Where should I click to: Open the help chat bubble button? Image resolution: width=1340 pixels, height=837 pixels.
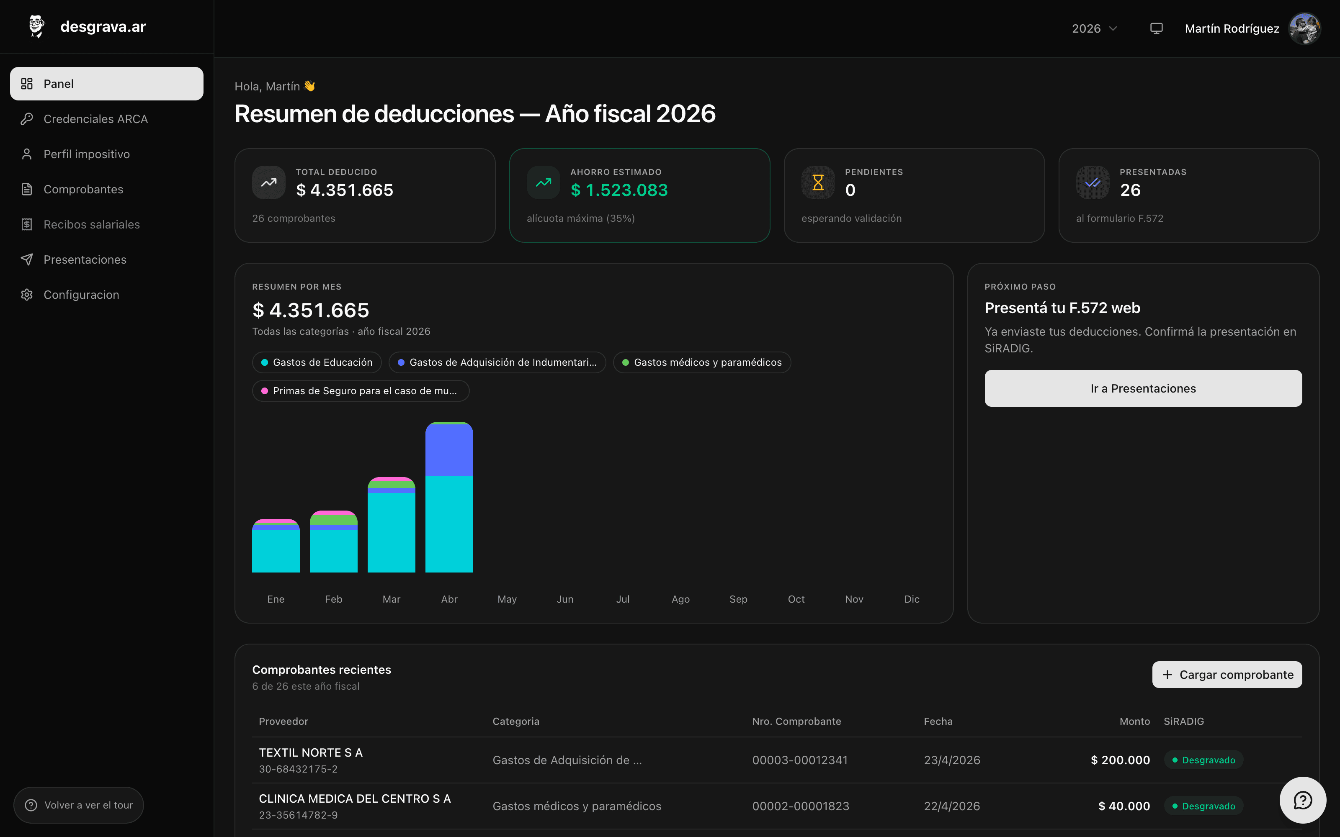(1302, 800)
